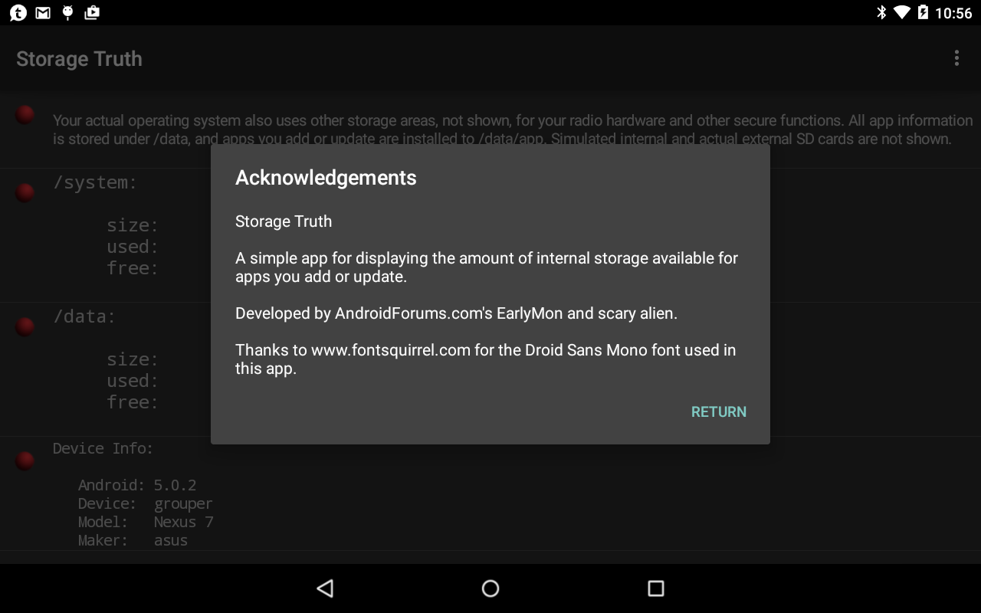The height and width of the screenshot is (613, 981).
Task: Open the Gmail notification icon
Action: [x=43, y=12]
